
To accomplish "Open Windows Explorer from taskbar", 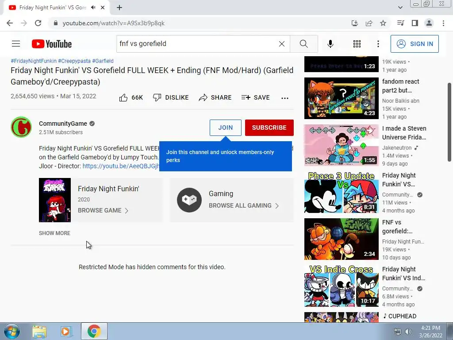I will (x=39, y=331).
